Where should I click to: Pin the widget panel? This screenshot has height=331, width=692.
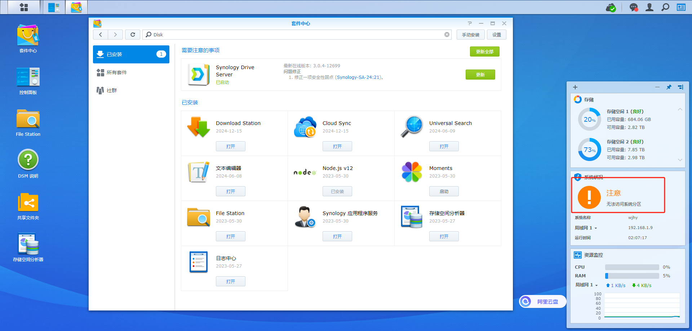click(x=669, y=87)
